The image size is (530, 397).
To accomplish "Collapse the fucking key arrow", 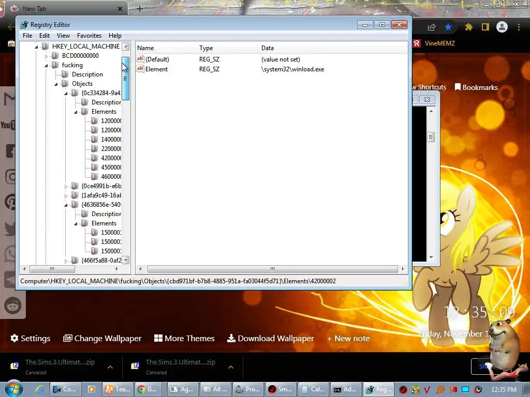I will click(46, 66).
